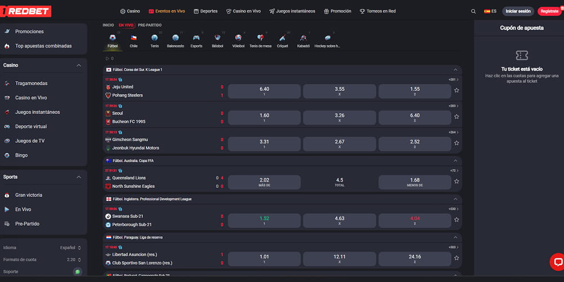Open Torneos en Red menu
The height and width of the screenshot is (282, 564).
(x=378, y=11)
